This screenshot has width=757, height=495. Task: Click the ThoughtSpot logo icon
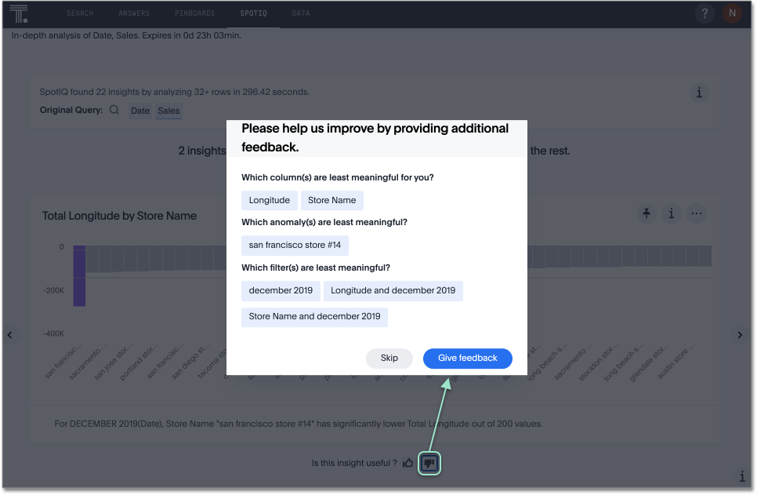[19, 13]
